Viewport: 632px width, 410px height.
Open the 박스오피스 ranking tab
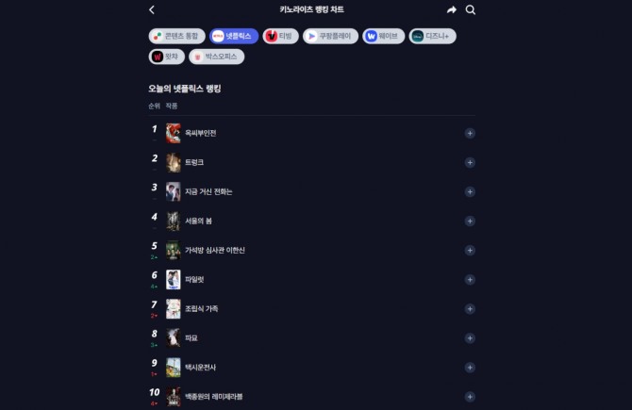point(216,57)
